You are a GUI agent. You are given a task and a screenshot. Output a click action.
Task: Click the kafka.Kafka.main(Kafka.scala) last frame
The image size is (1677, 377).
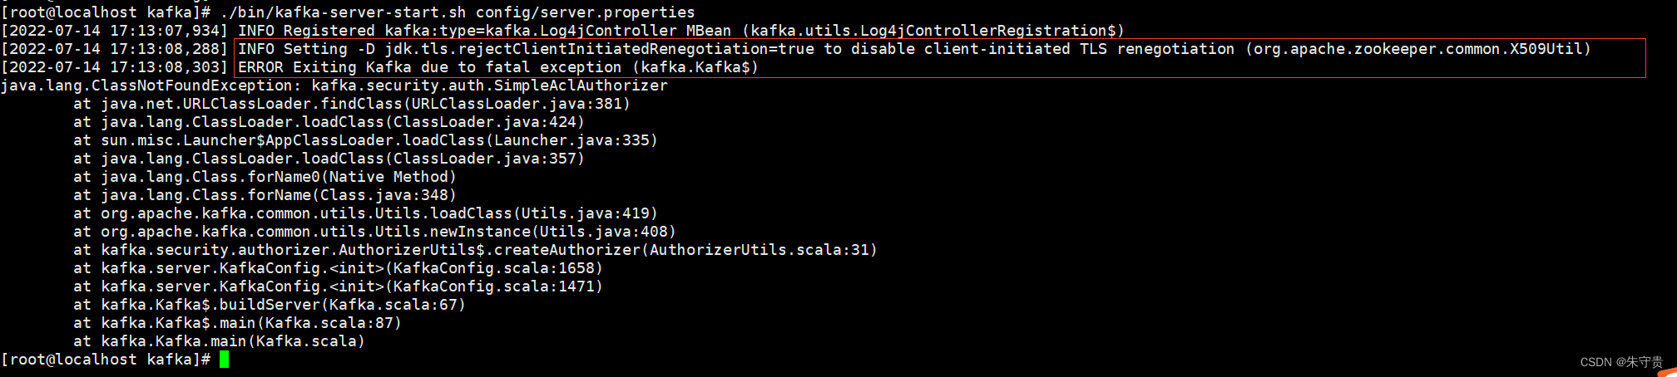click(219, 341)
